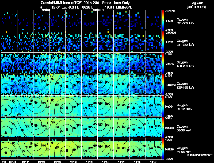Click the color bar beside Oxygen 89-129 keV
The width and height of the screenshot is (214, 163).
click(x=163, y=106)
